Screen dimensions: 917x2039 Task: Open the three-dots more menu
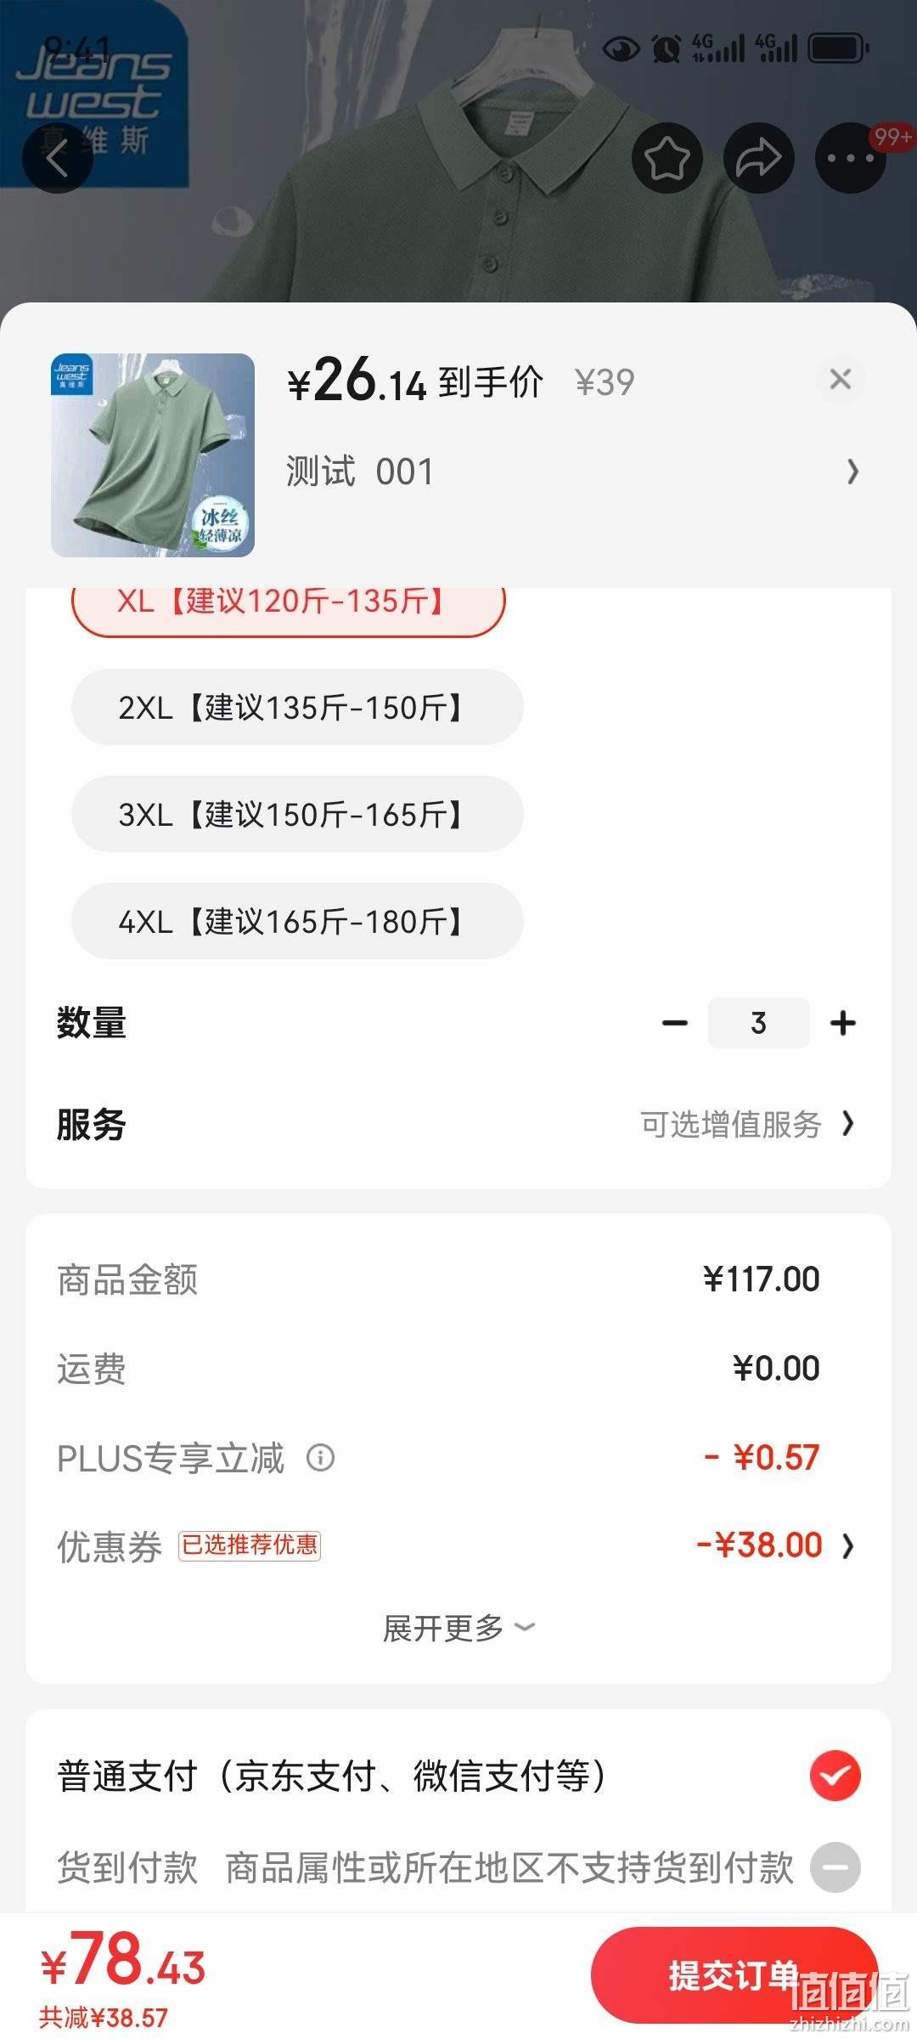tap(850, 158)
